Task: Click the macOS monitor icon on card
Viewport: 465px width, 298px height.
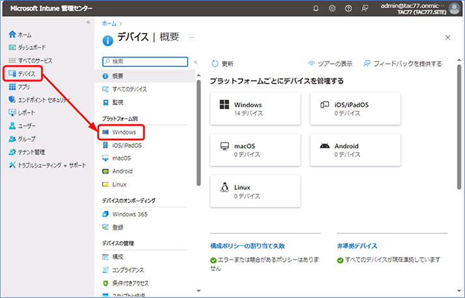Action: (x=224, y=146)
